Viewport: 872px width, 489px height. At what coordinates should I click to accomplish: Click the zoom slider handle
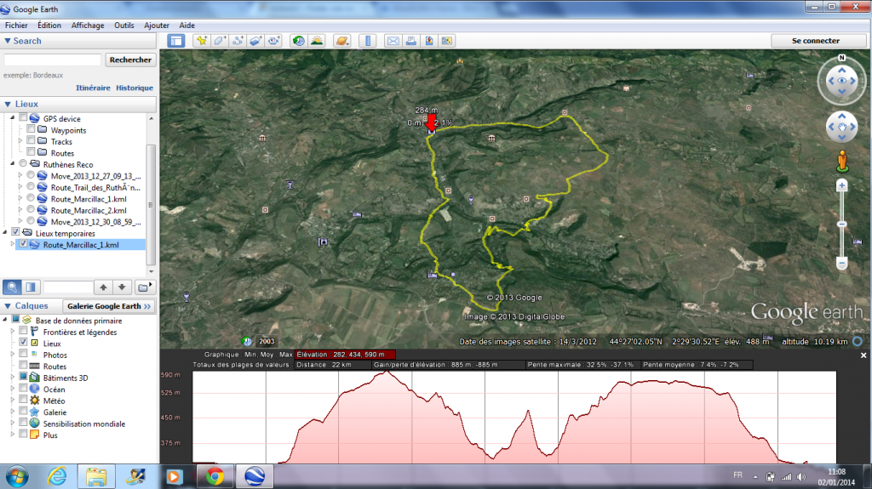[x=842, y=224]
